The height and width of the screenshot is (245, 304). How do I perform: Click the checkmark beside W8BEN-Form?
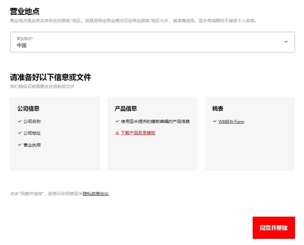(x=214, y=121)
